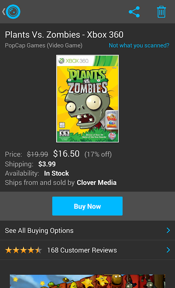Tap the In Stock availability text
Viewport: 175px width, 288px height.
[57, 173]
